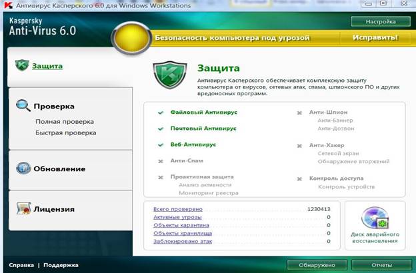Image resolution: width=416 pixels, height=273 pixels.
Task: Click check mark beside Почтовый Антивирус
Action: [160, 129]
